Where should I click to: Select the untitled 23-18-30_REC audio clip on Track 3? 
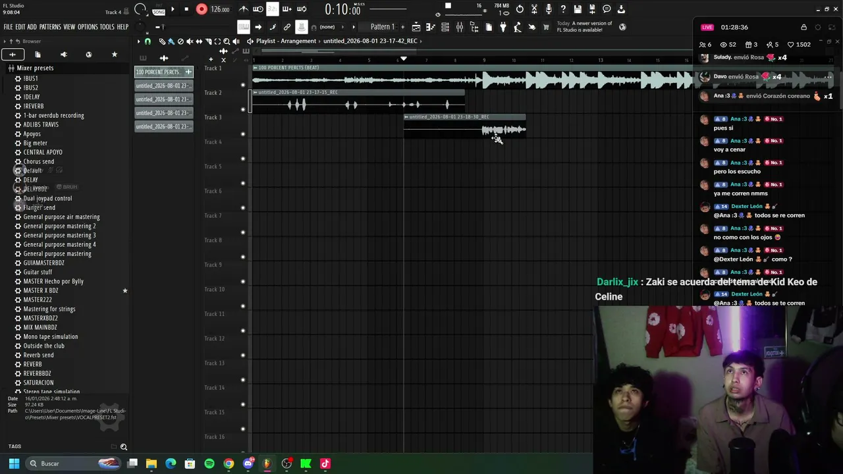tap(465, 126)
